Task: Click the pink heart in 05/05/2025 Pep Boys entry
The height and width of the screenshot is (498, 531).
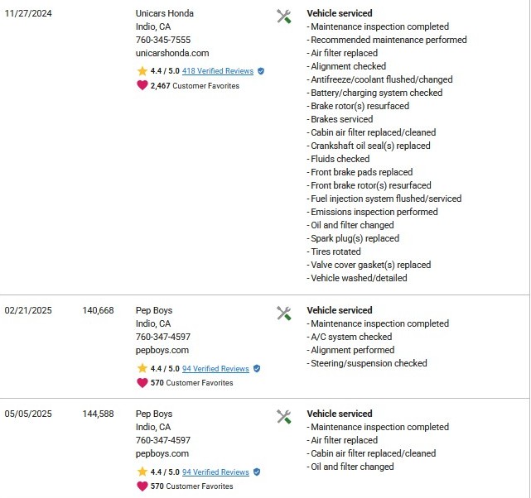Action: click(x=142, y=486)
